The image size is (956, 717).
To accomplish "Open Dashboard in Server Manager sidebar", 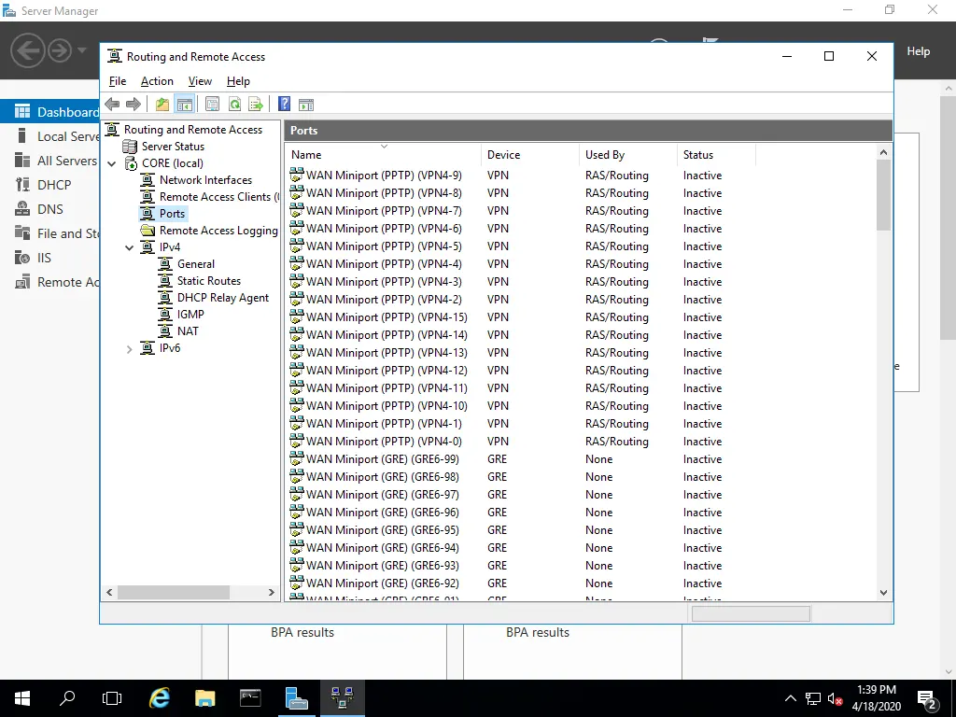I will (50, 112).
